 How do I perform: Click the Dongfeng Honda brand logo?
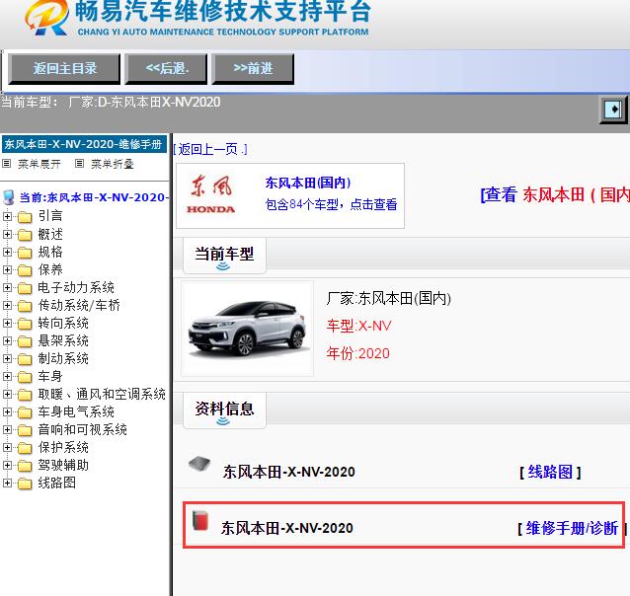point(211,195)
